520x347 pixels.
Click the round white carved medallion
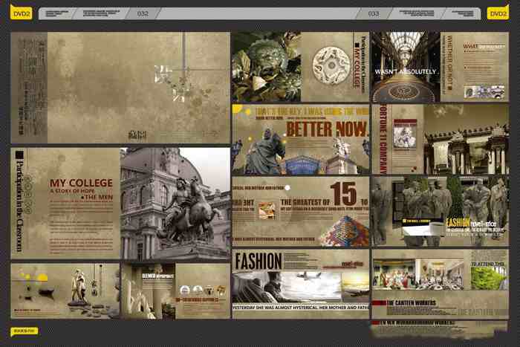point(331,65)
